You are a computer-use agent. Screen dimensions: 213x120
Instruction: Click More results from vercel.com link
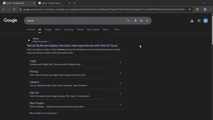click(x=44, y=113)
